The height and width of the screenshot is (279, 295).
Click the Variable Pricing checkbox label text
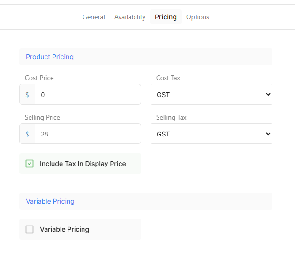pyautogui.click(x=64, y=229)
